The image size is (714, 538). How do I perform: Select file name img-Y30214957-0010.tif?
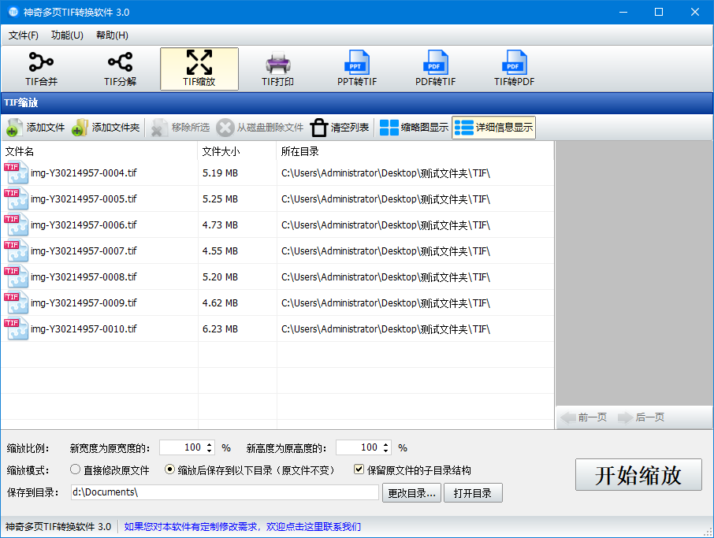pos(84,328)
